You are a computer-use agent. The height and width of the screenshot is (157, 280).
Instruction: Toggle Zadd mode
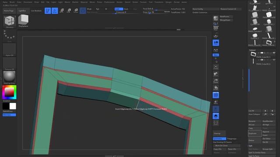click(x=119, y=9)
